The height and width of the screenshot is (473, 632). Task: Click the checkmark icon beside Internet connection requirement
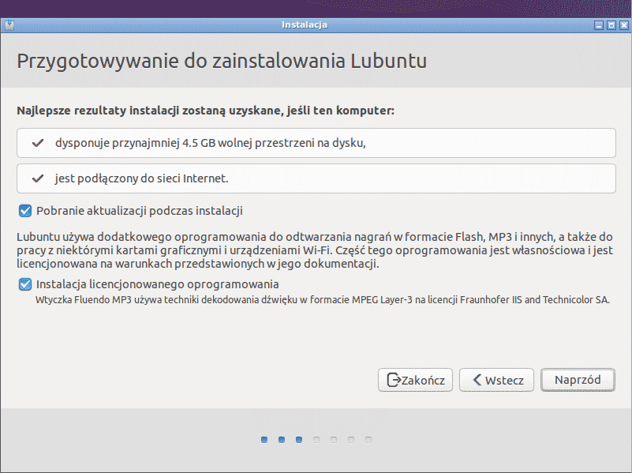tap(37, 178)
